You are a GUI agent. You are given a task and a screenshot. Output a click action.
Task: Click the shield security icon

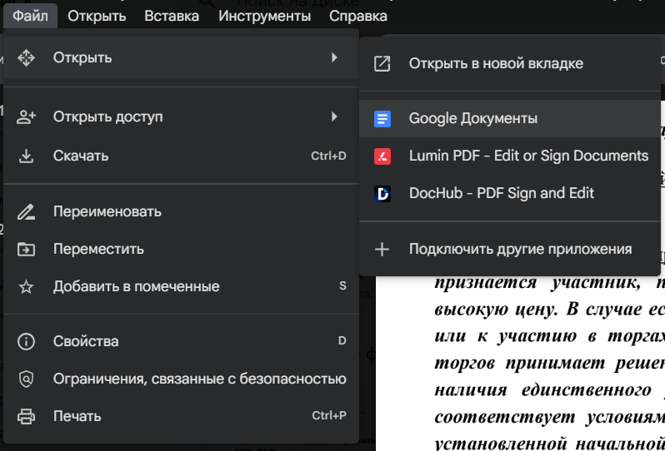tap(27, 379)
